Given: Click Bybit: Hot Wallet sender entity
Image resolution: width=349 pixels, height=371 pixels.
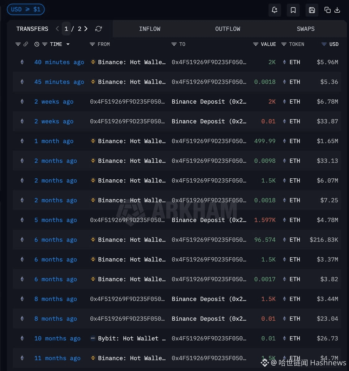Looking at the screenshot, I should point(132,339).
